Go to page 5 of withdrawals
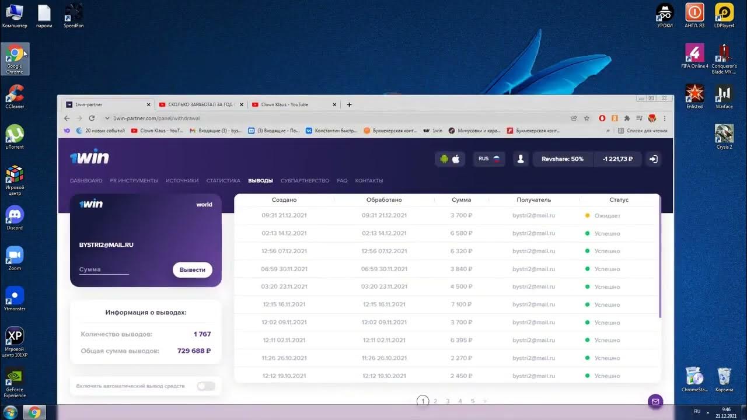Image resolution: width=747 pixels, height=420 pixels. (473, 401)
